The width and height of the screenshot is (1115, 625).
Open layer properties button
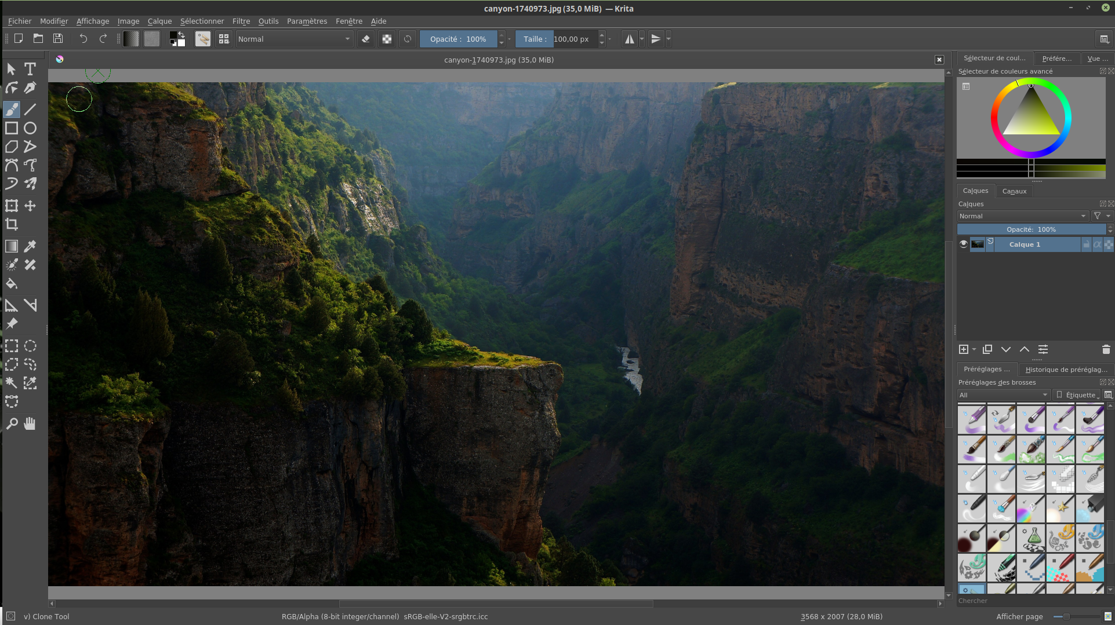[x=1043, y=349]
